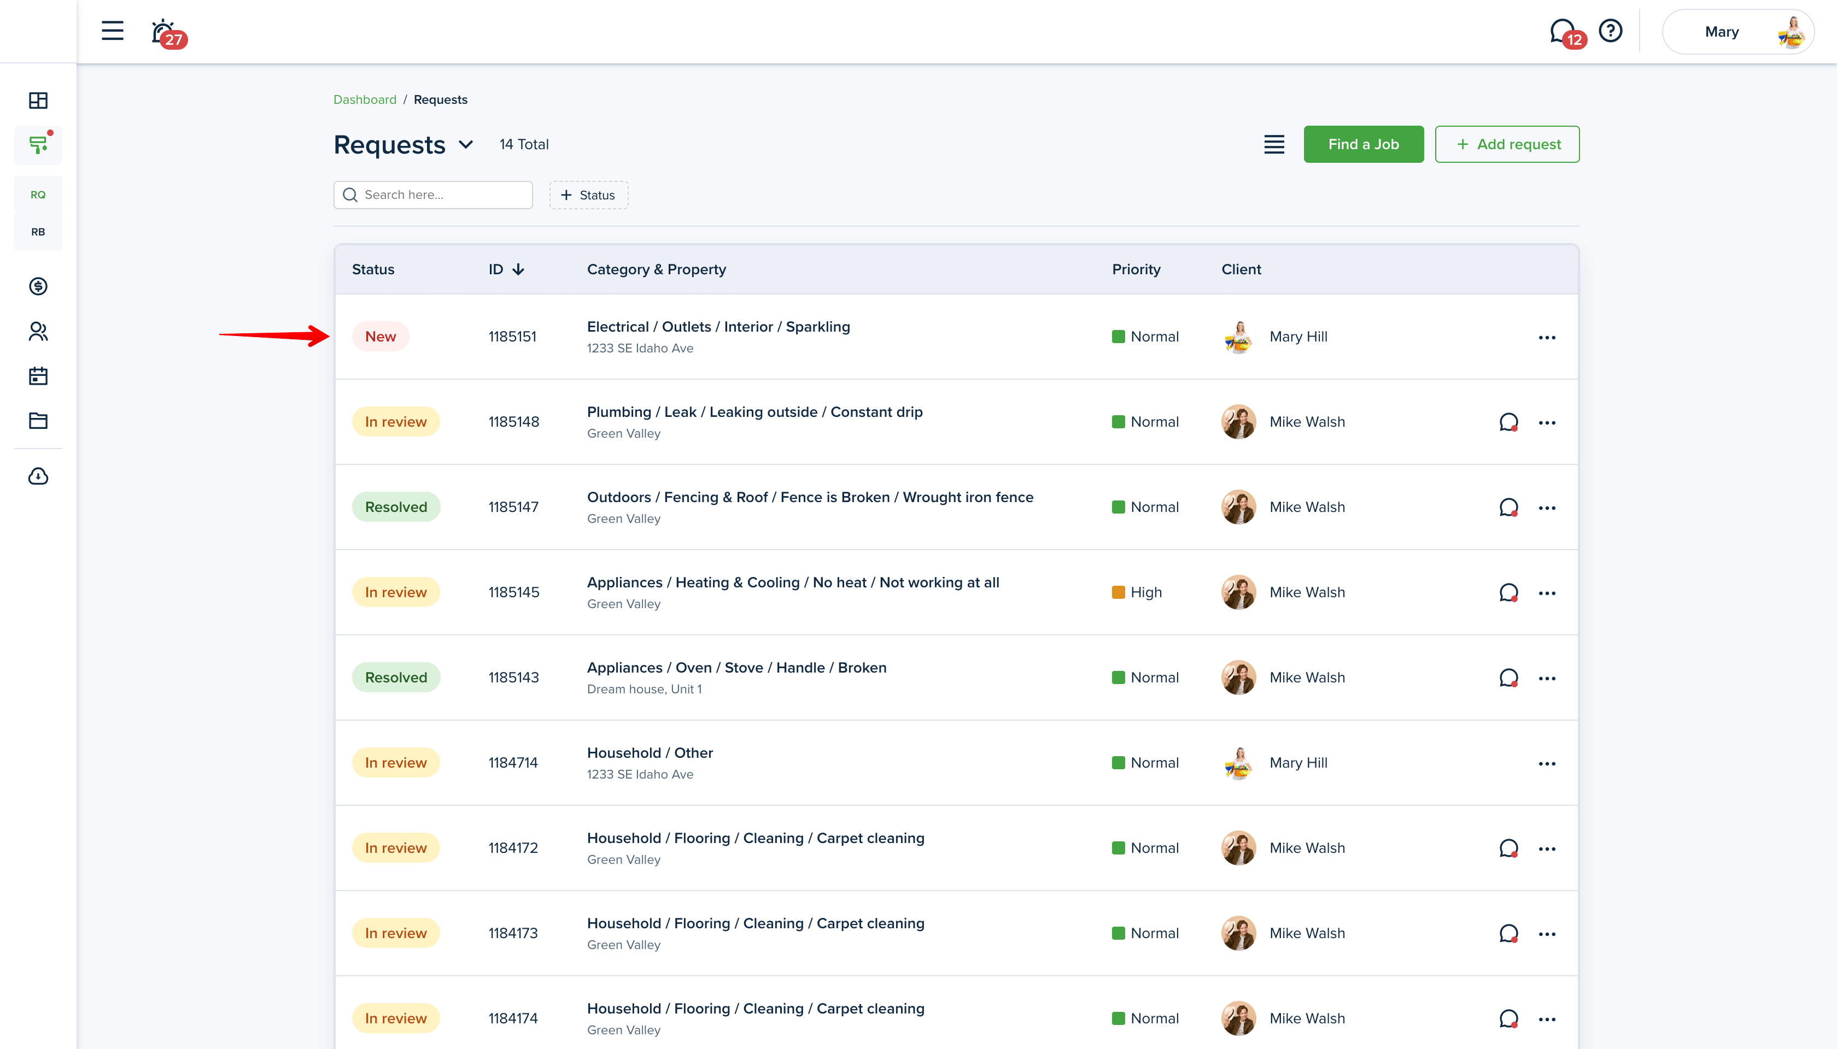Sort by the ID column header

(x=505, y=269)
